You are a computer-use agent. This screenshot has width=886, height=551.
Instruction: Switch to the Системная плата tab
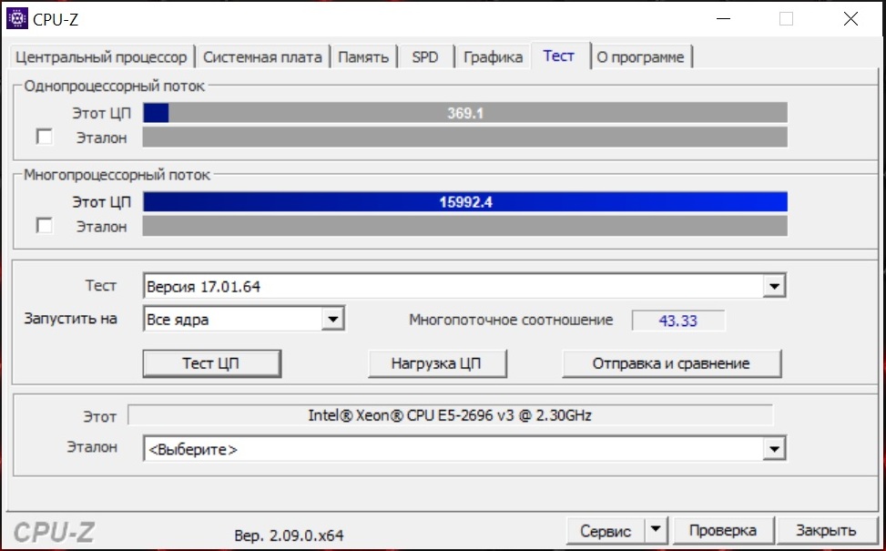(262, 57)
